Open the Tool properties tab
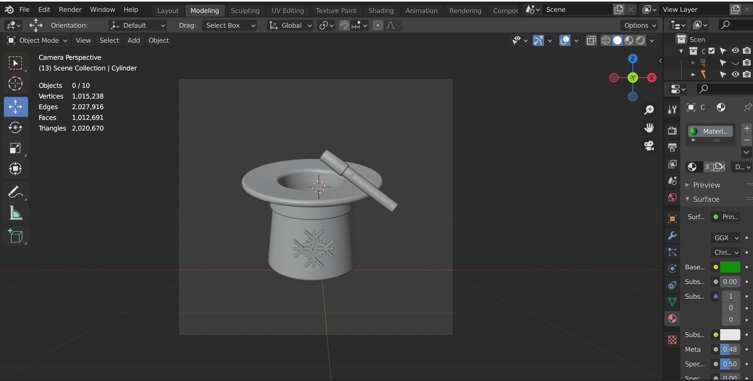This screenshot has height=381, width=753. [x=672, y=110]
